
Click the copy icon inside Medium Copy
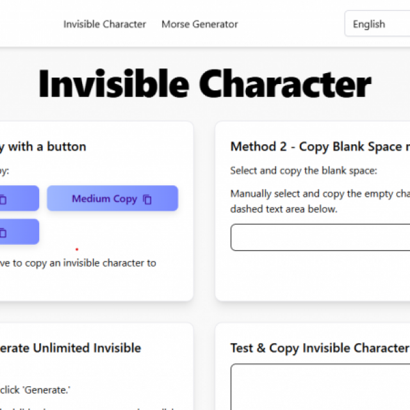click(147, 199)
